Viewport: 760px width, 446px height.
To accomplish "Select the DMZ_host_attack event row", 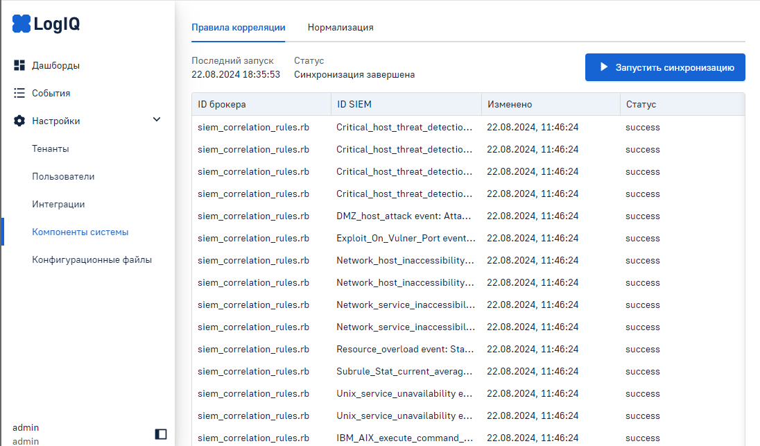I will coord(406,216).
